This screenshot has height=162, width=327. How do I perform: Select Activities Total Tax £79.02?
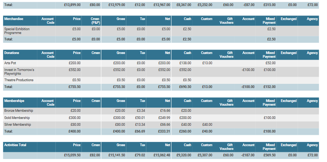pos(140,155)
